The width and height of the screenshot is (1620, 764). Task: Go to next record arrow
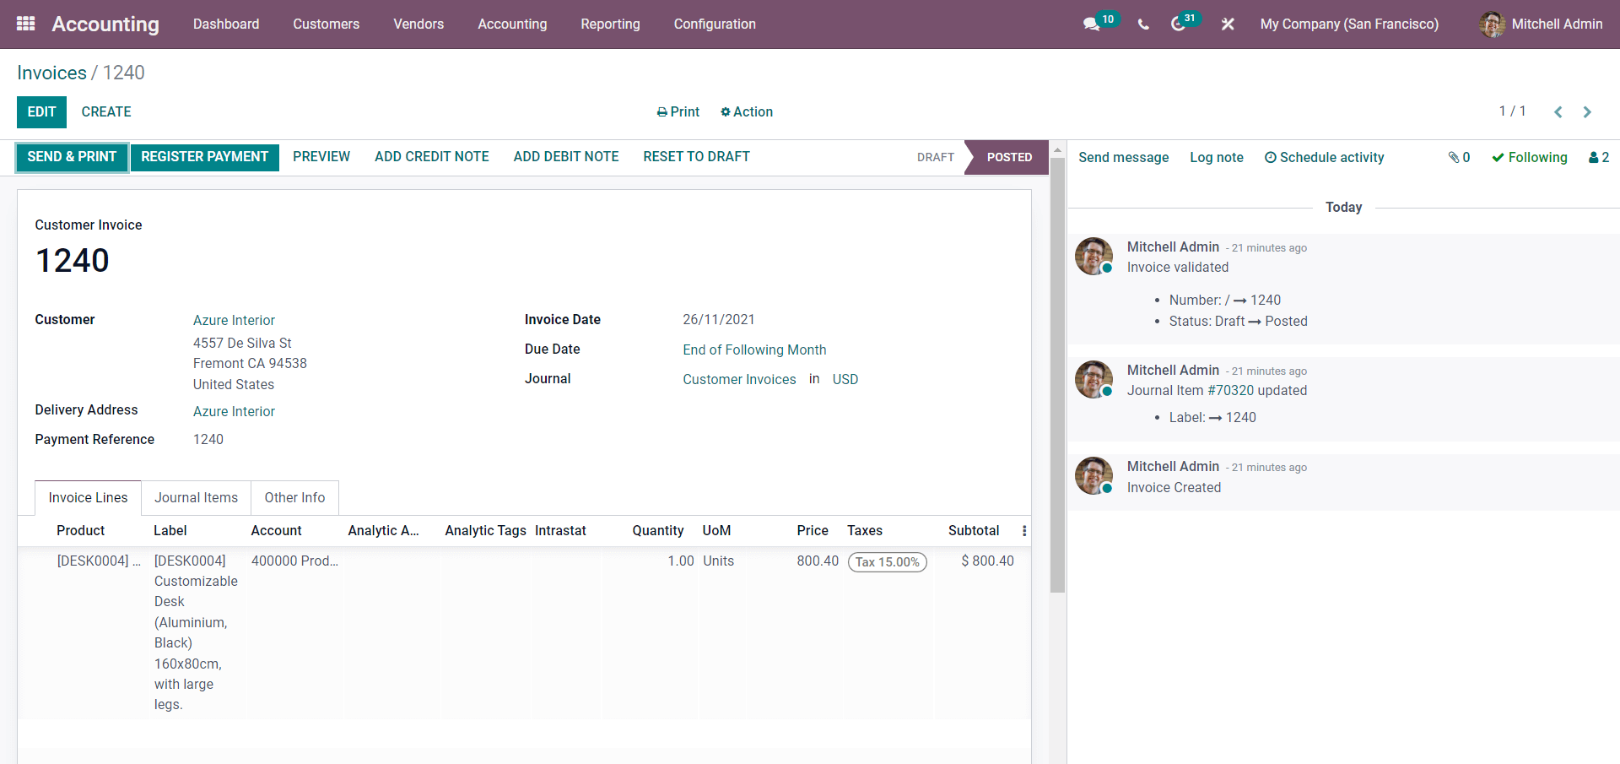(1587, 111)
